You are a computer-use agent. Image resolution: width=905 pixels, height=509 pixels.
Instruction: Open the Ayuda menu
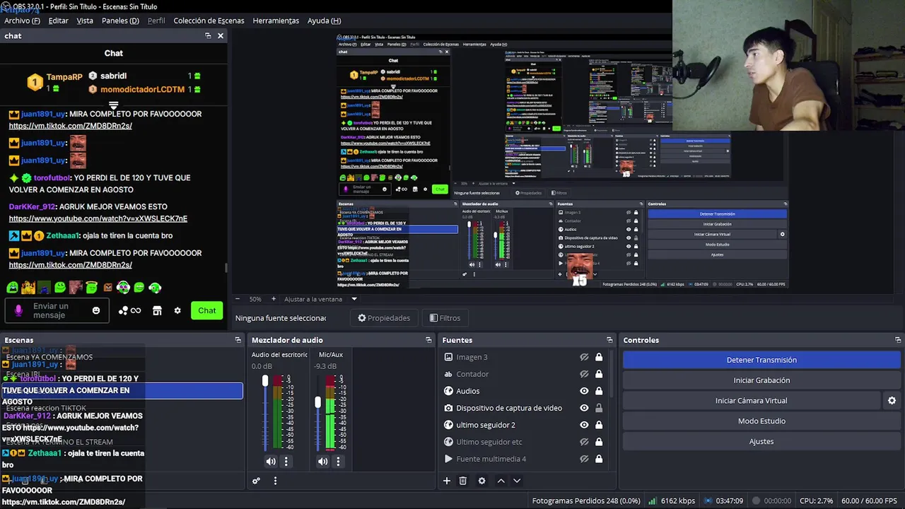324,21
